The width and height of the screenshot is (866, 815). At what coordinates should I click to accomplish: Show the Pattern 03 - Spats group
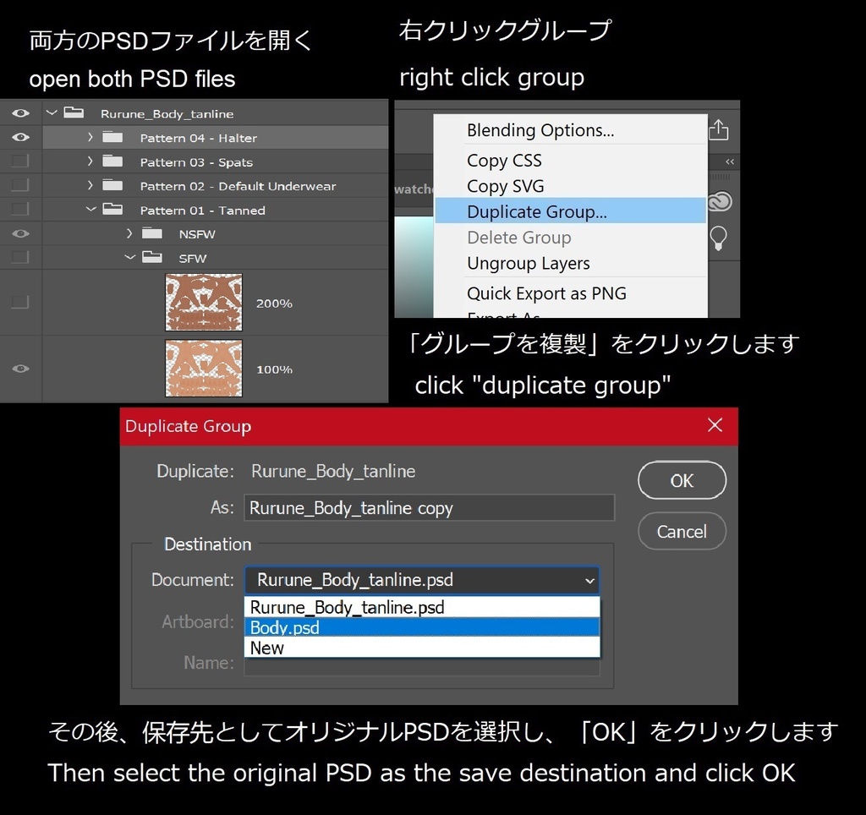tap(20, 161)
